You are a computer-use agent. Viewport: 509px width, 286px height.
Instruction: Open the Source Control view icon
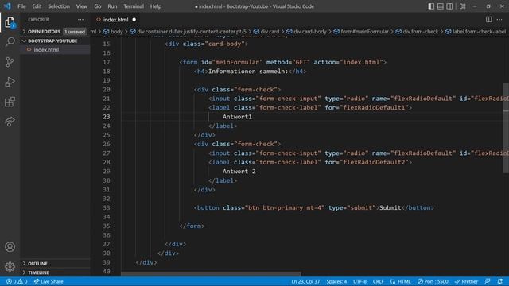10,62
